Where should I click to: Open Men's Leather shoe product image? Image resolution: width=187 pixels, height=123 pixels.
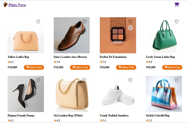(72, 35)
